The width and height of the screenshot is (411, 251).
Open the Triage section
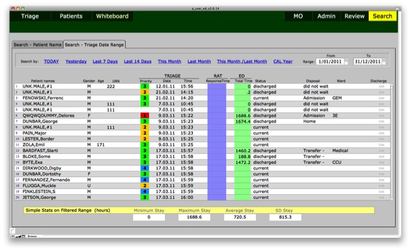[30, 16]
